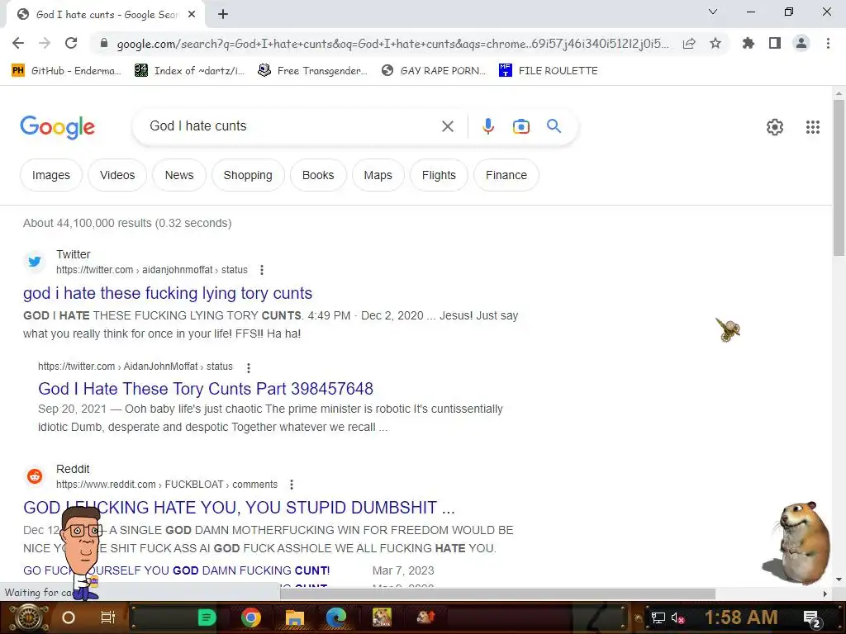Open the red creature taskbar icon
This screenshot has height=634, width=846.
coord(425,617)
